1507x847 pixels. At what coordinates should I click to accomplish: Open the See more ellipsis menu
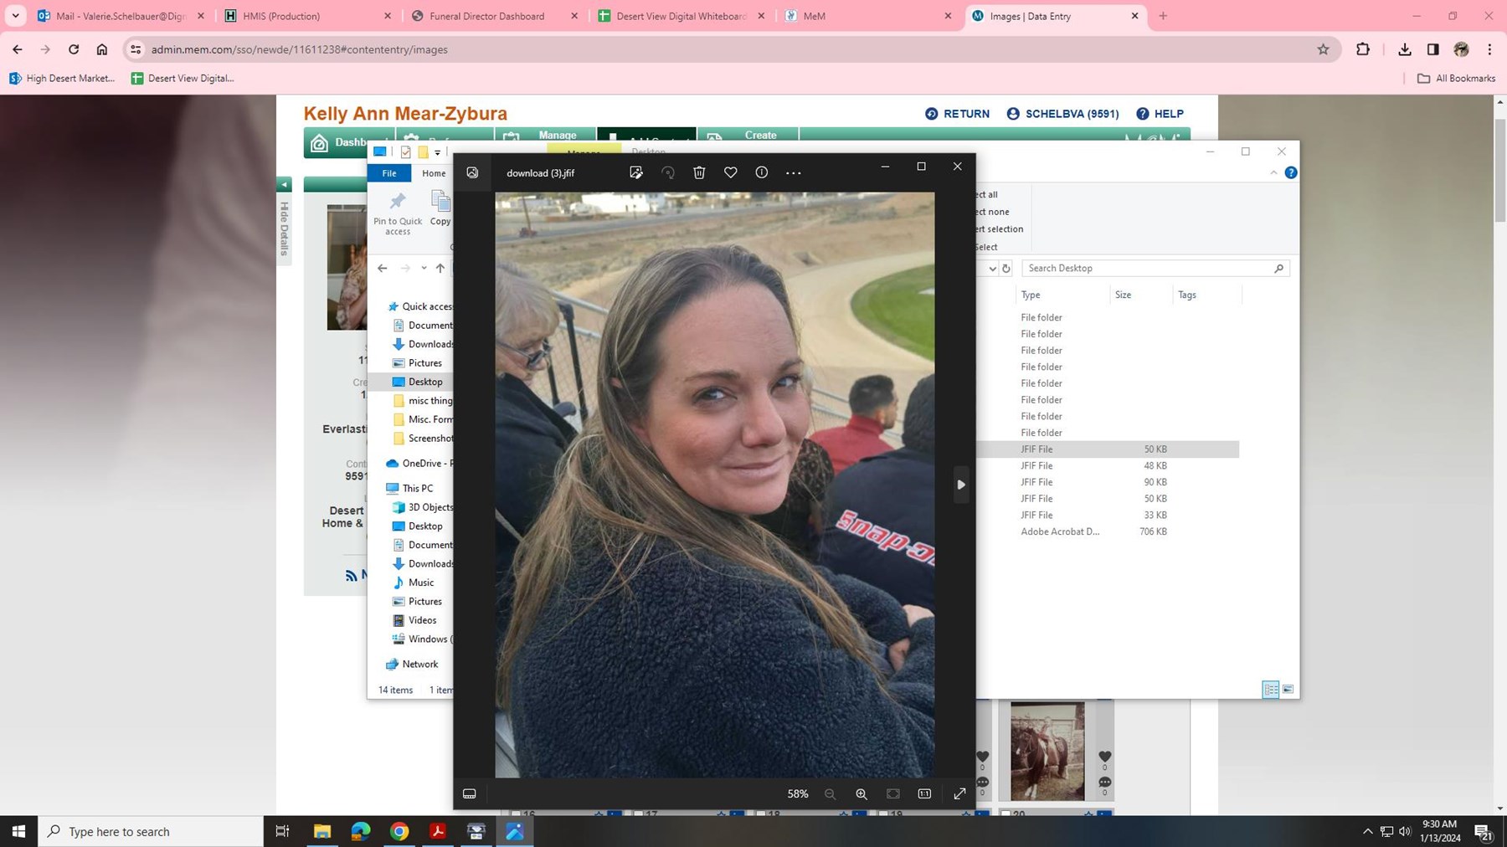pos(792,172)
